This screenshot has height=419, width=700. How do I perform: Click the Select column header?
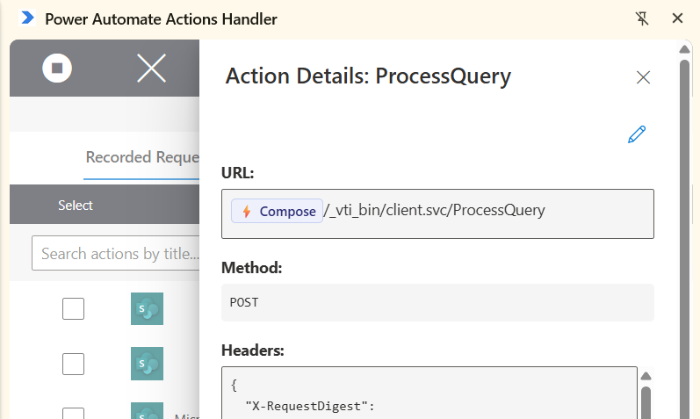76,205
